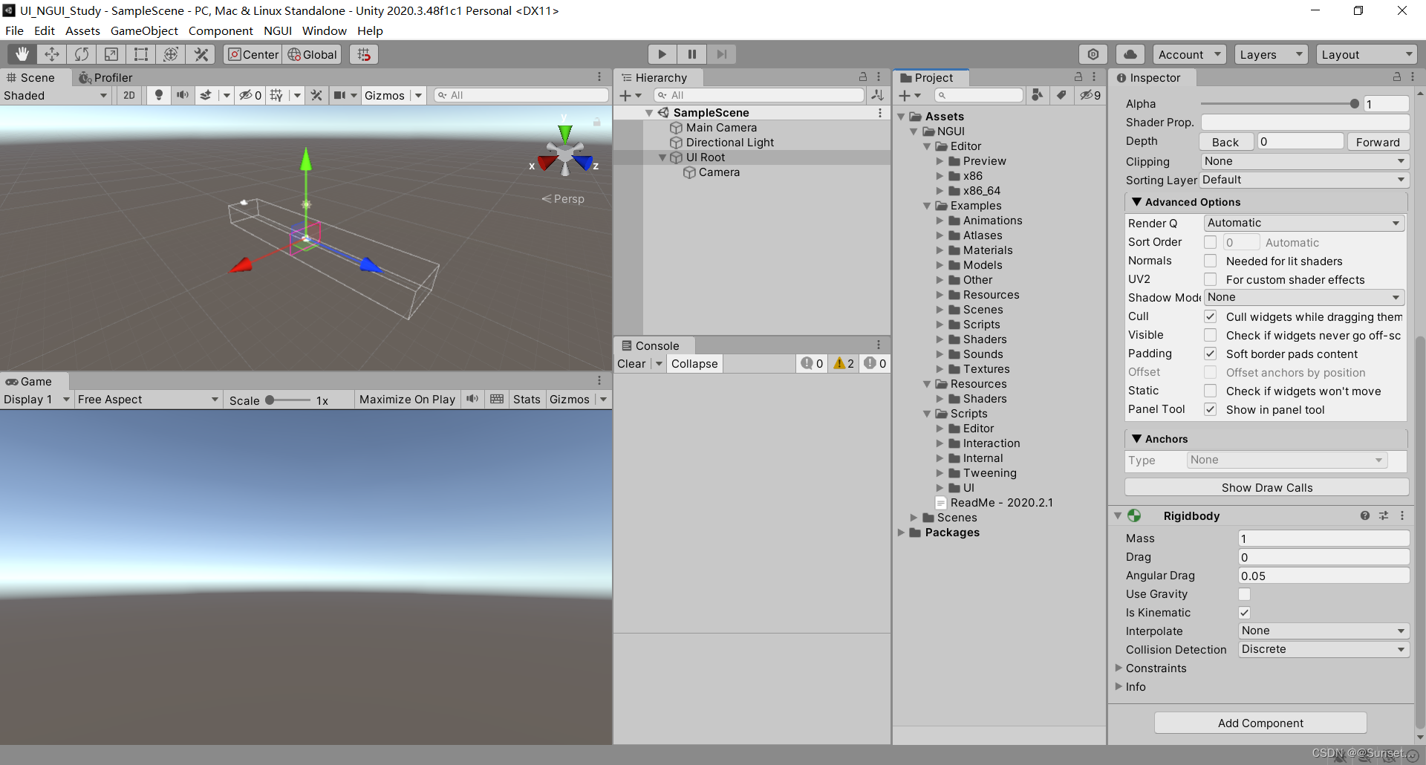The height and width of the screenshot is (765, 1426).
Task: Mute audio in Game view
Action: tap(472, 399)
